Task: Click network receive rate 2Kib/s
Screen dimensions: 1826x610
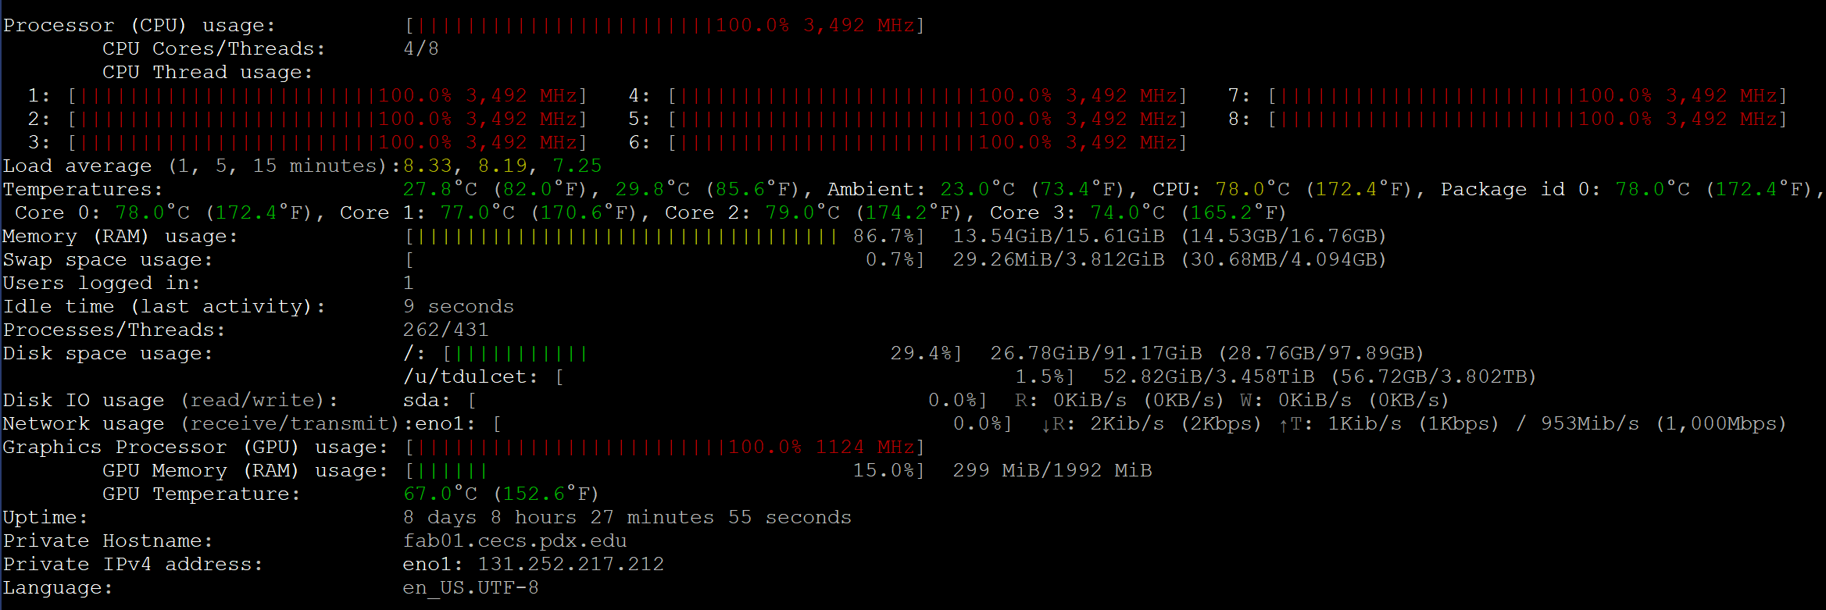Action: 1127,423
